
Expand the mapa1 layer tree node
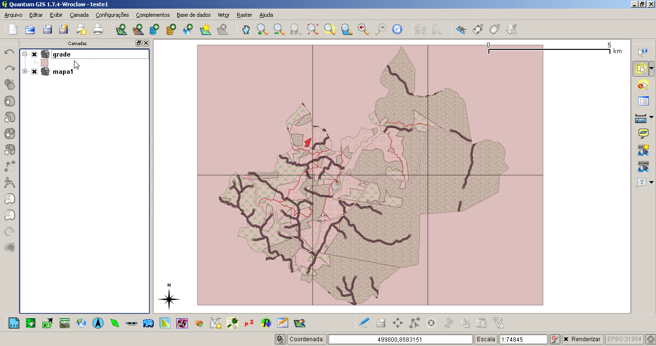click(x=24, y=71)
